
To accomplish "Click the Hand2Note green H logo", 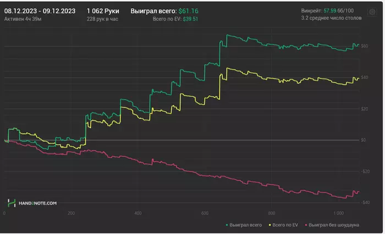I will (12, 203).
